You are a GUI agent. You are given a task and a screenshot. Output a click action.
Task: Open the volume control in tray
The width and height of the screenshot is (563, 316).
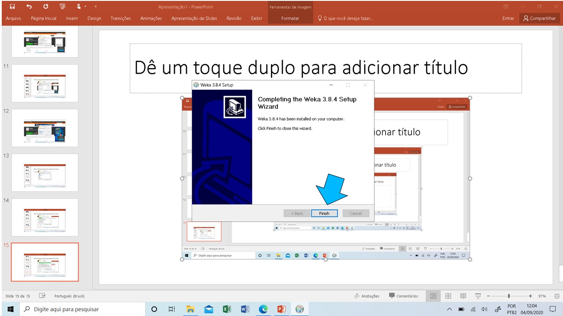[x=484, y=309]
